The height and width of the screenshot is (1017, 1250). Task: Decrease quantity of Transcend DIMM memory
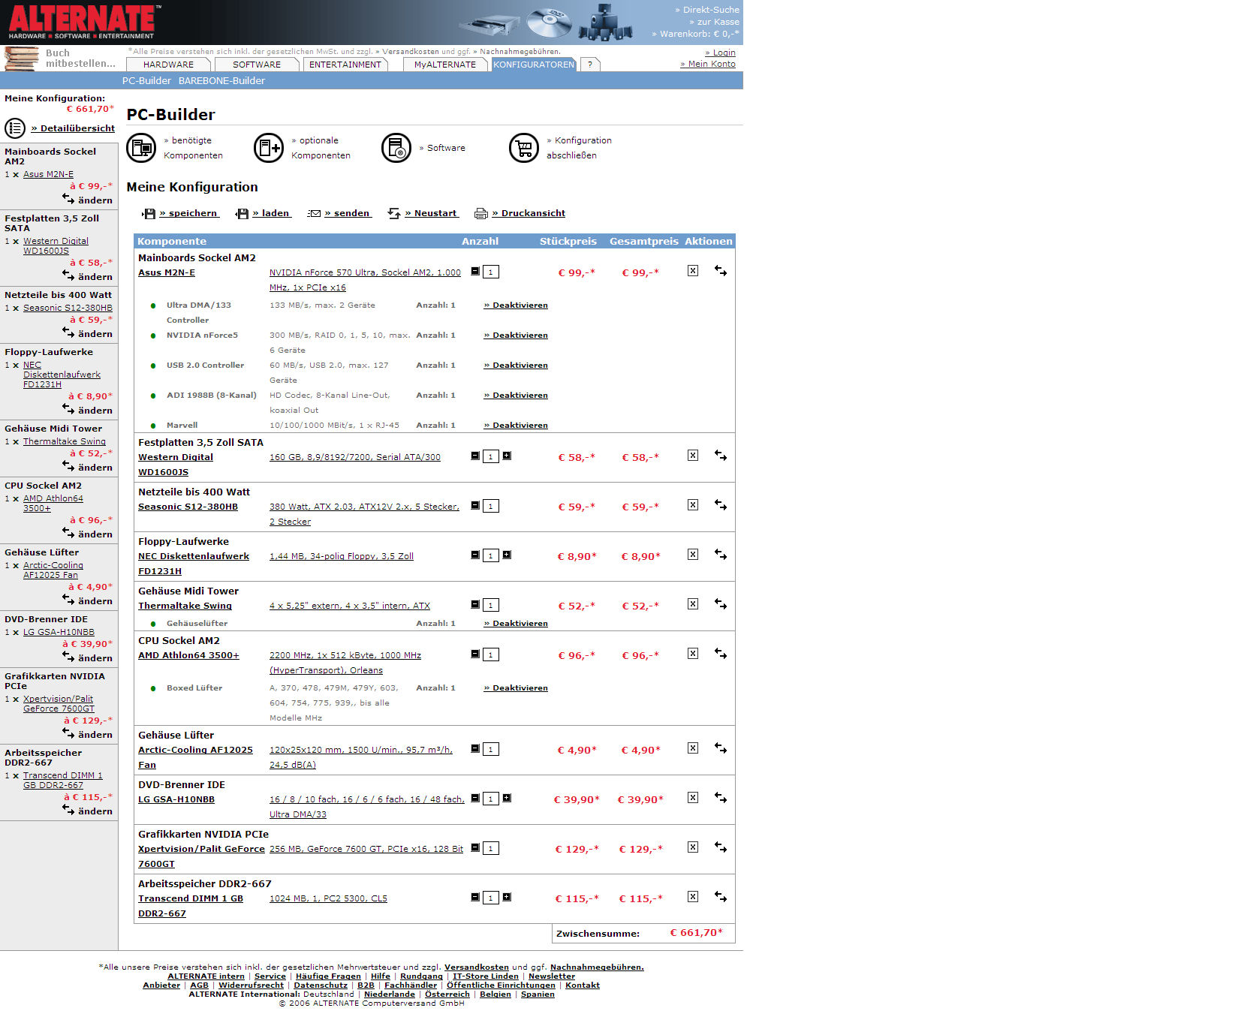(x=475, y=897)
